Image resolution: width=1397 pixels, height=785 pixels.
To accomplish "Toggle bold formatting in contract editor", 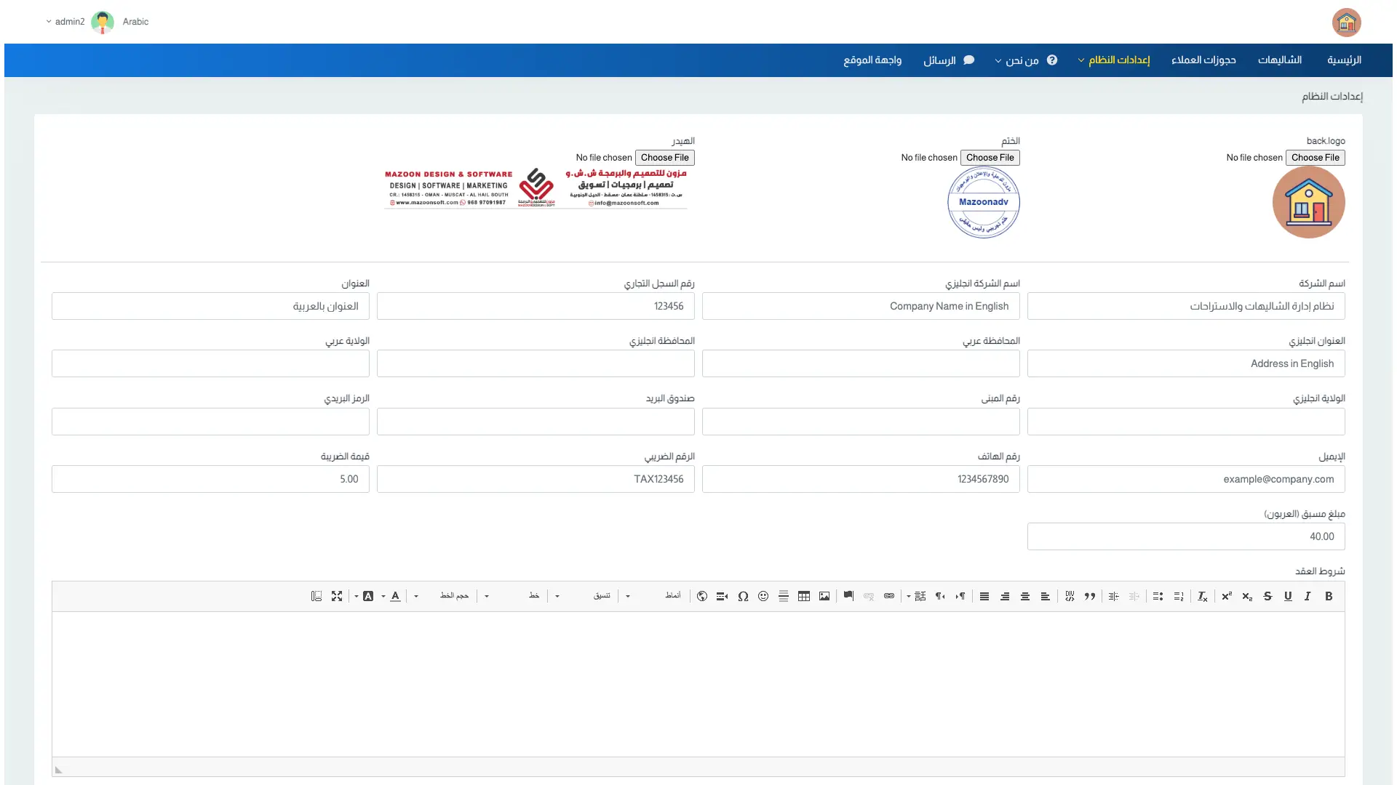I will pos(1329,596).
